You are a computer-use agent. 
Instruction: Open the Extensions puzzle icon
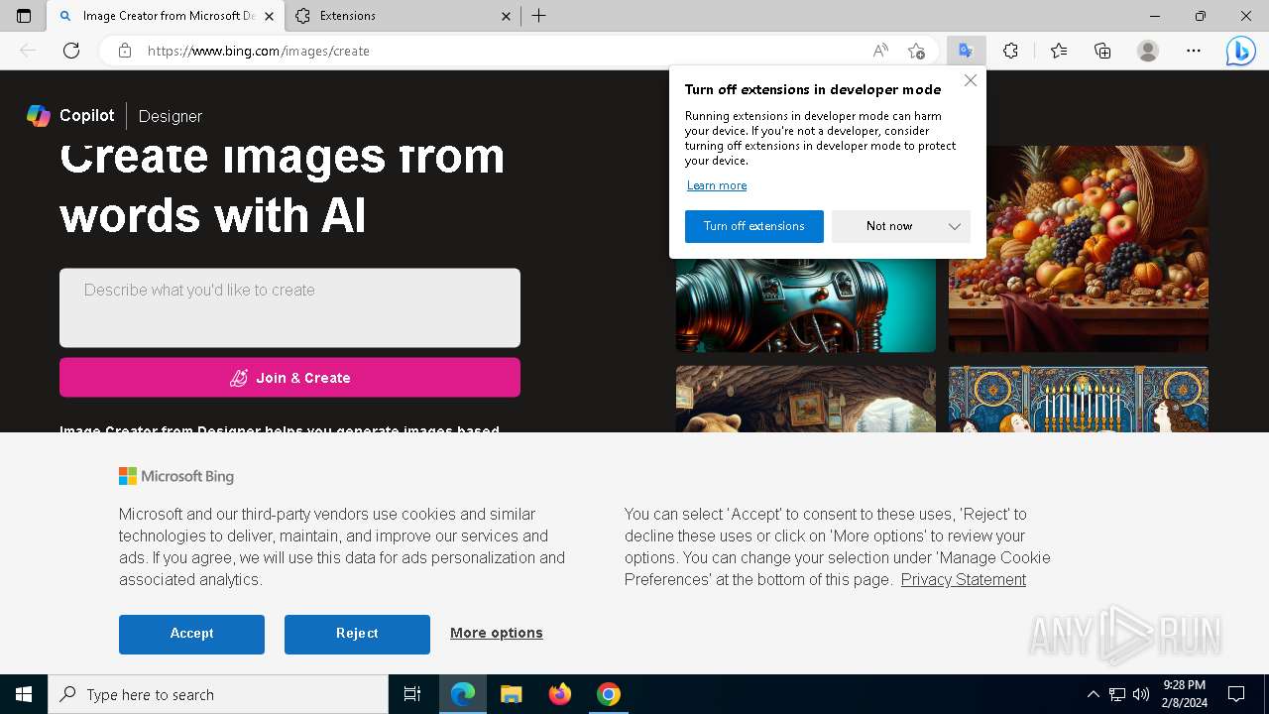pos(1010,51)
